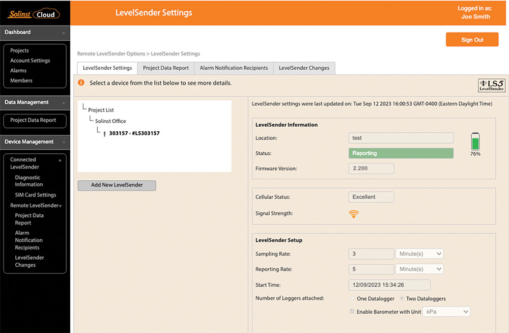Select the Two Dataloggers radio button
This screenshot has height=333, width=509.
tap(402, 298)
